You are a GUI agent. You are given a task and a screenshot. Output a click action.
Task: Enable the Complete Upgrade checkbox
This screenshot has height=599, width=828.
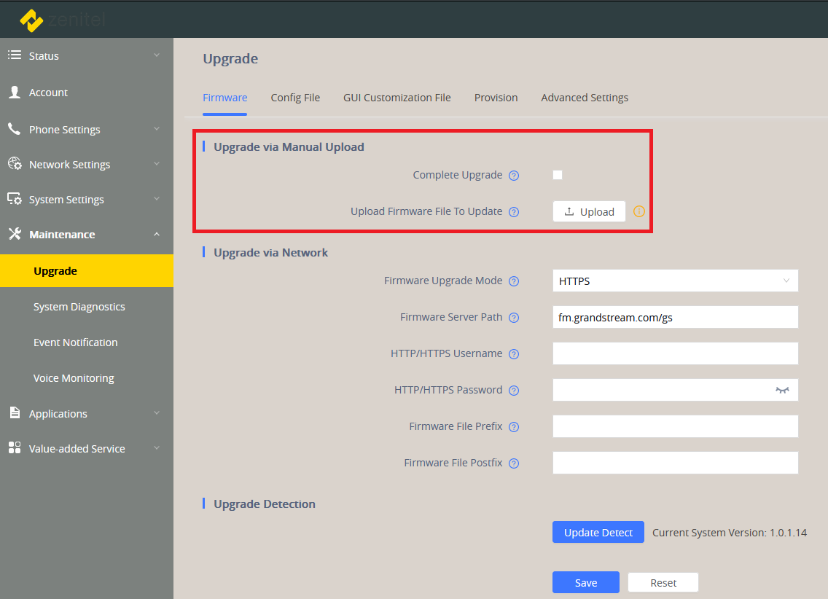coord(558,175)
